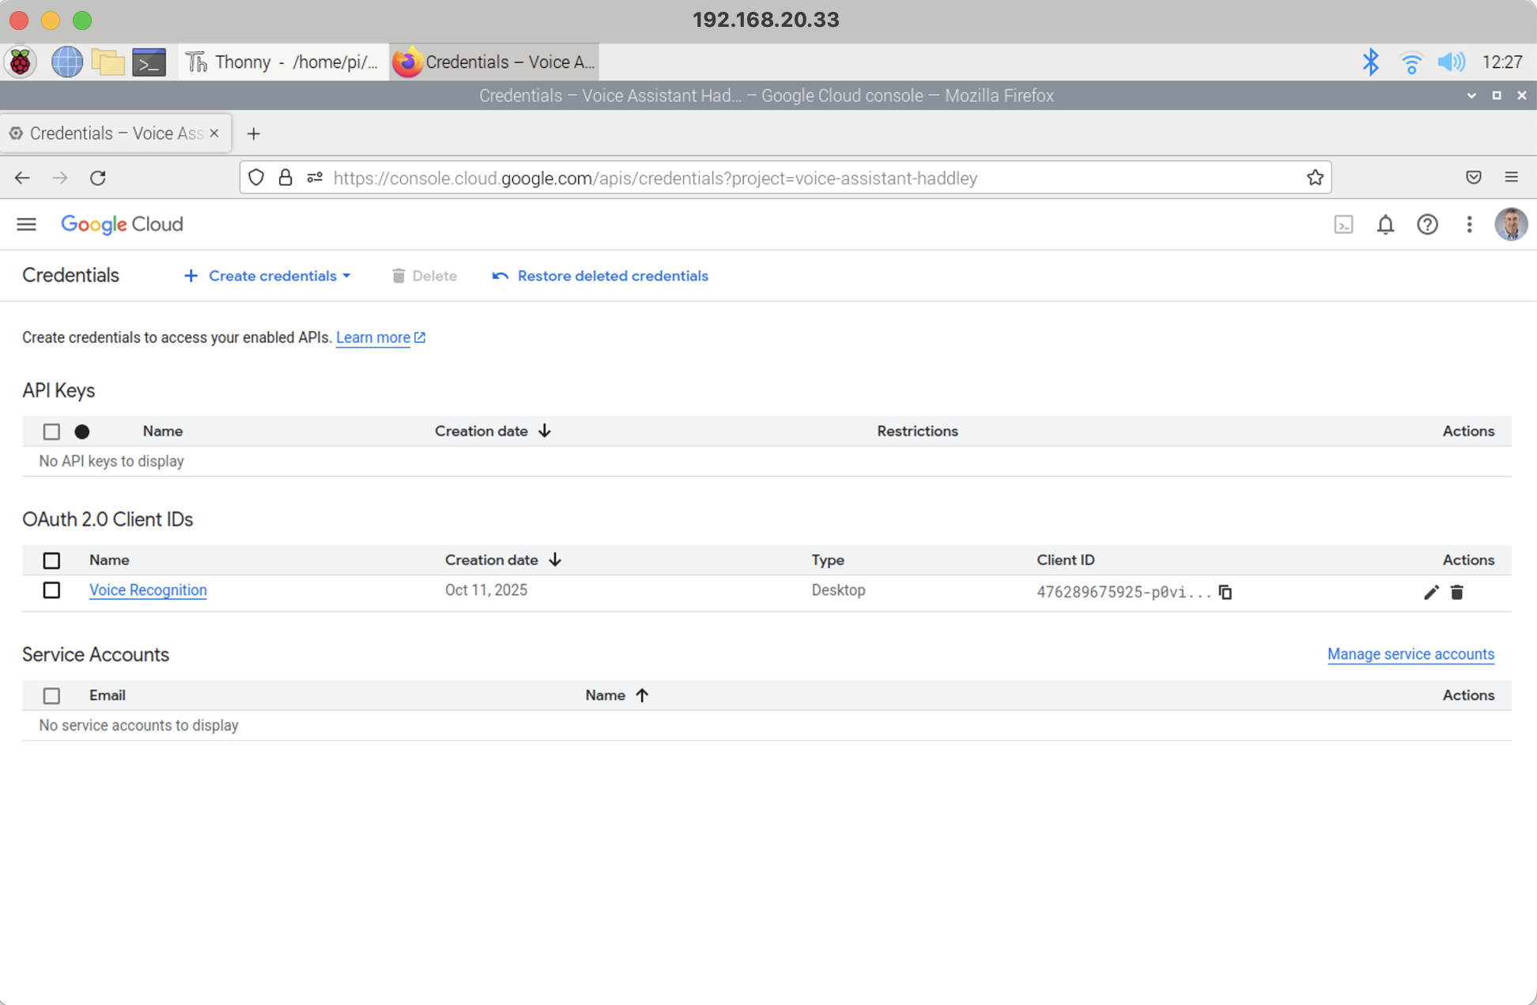Bookmark this page with star icon

(1314, 178)
